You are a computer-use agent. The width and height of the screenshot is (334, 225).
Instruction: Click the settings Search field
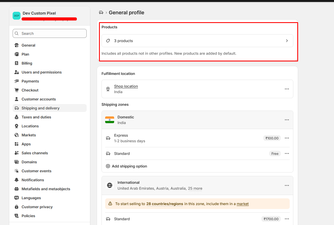50,33
